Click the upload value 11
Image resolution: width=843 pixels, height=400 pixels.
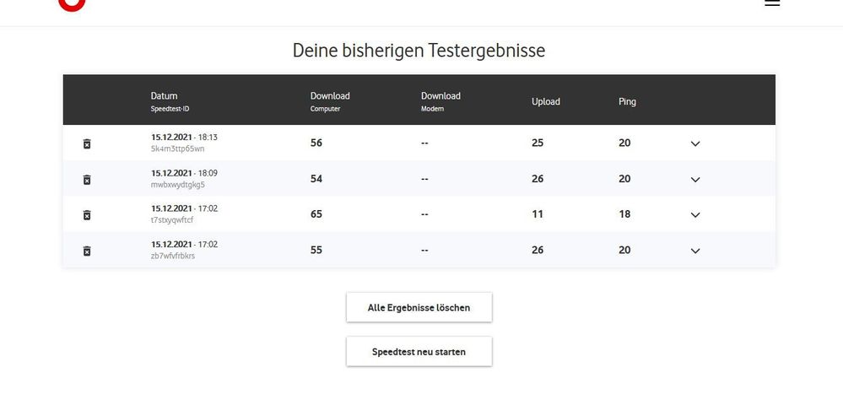[538, 214]
